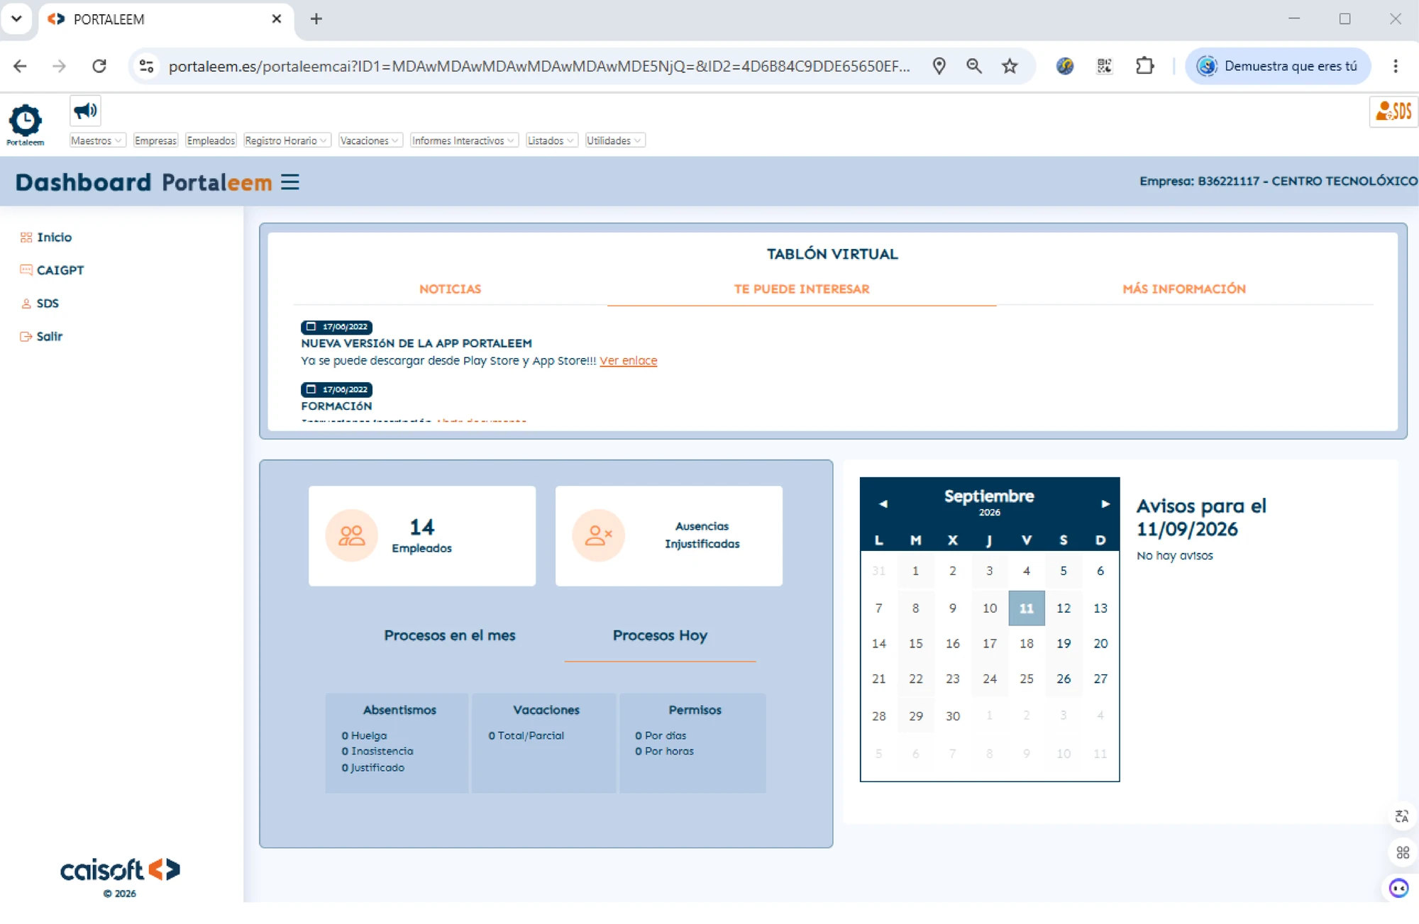This screenshot has width=1419, height=924.
Task: Select the Procesos en el mes tab
Action: (450, 635)
